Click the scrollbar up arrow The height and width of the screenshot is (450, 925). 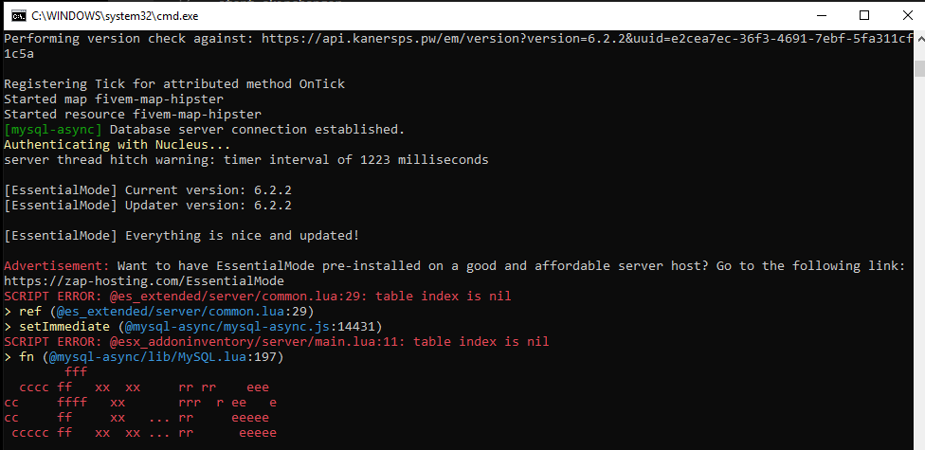coord(919,40)
